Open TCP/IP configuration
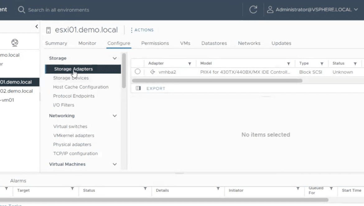The height and width of the screenshot is (206, 364). (x=76, y=153)
